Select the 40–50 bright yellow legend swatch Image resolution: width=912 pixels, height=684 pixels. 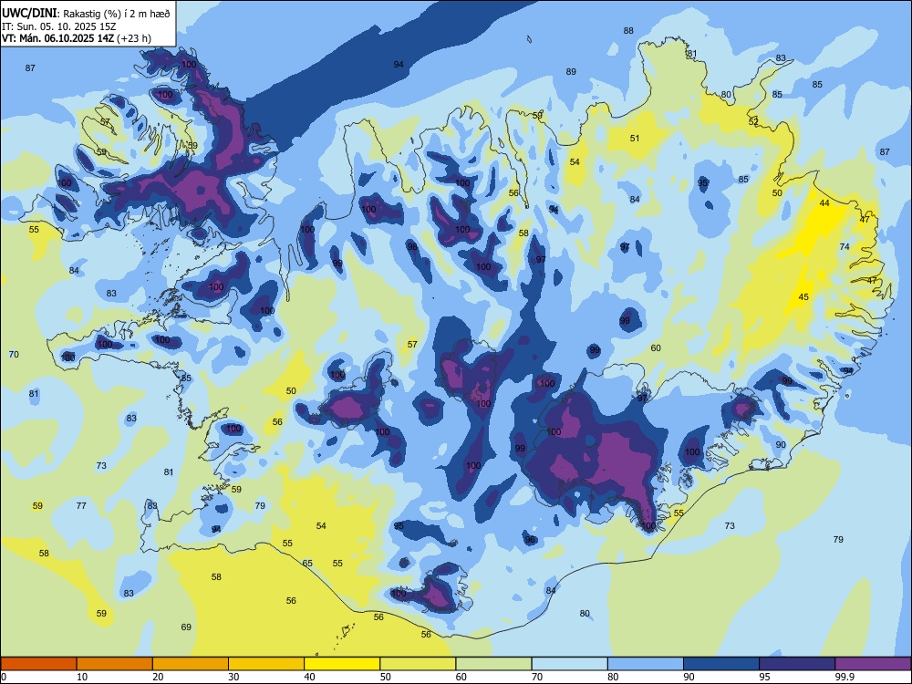(342, 664)
